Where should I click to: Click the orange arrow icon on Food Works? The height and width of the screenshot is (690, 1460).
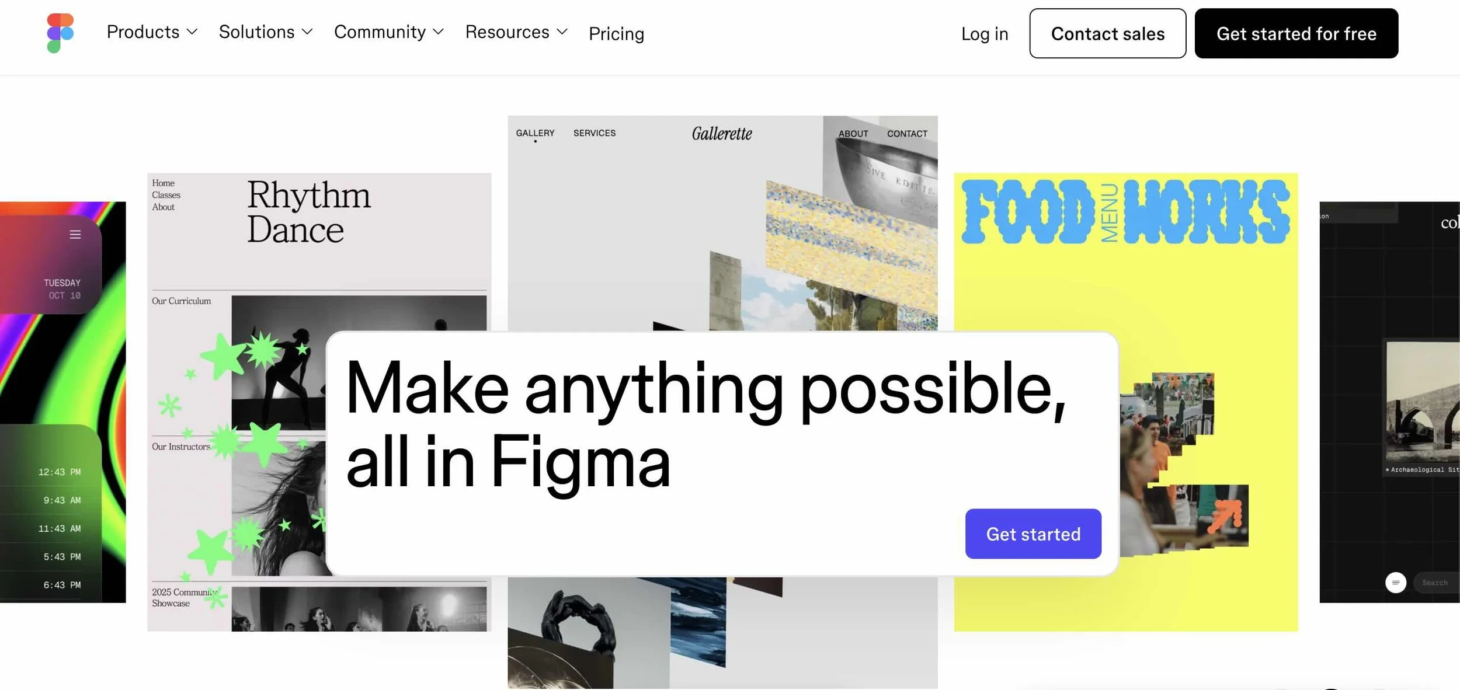pos(1224,516)
